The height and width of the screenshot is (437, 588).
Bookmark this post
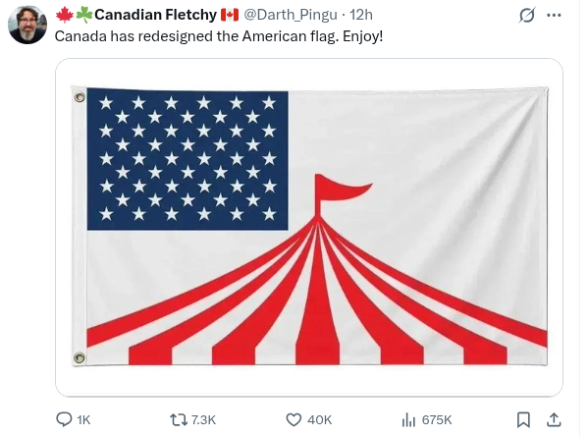pos(523,419)
